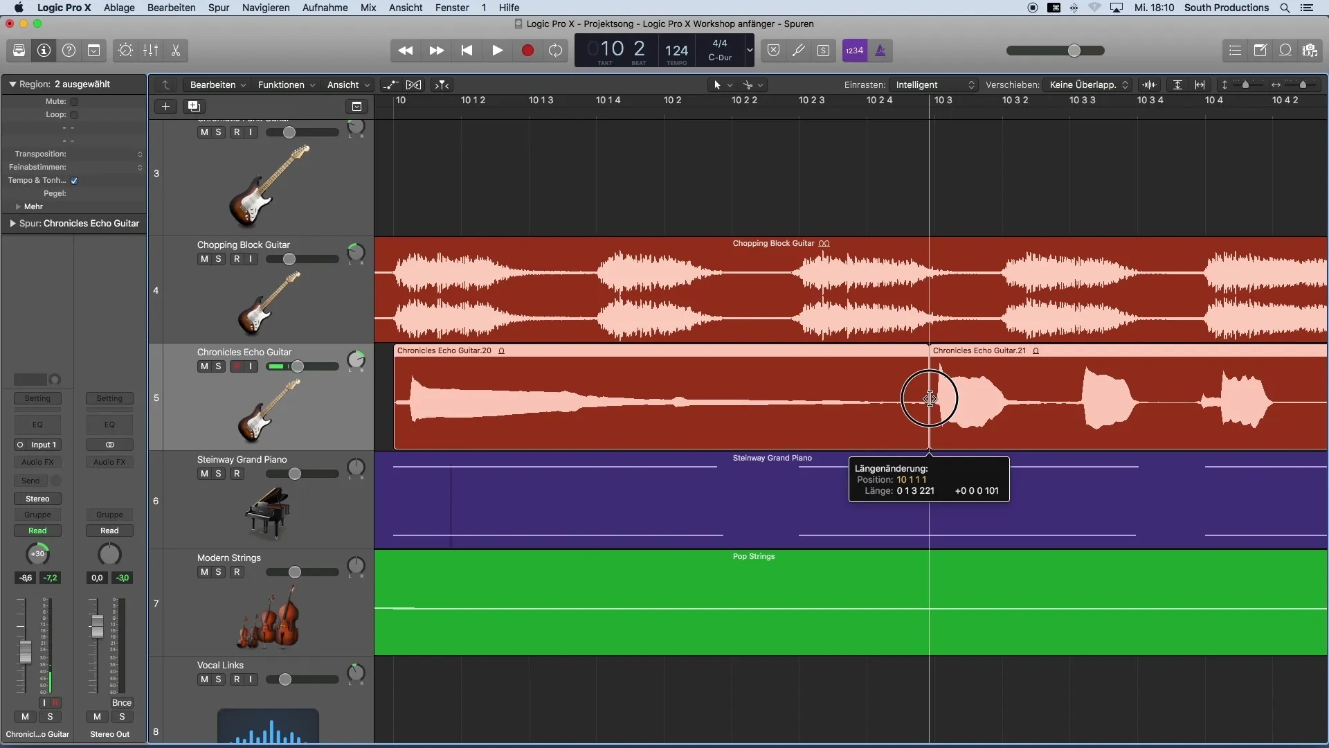
Task: Click the Stereo output slot
Action: (37, 499)
